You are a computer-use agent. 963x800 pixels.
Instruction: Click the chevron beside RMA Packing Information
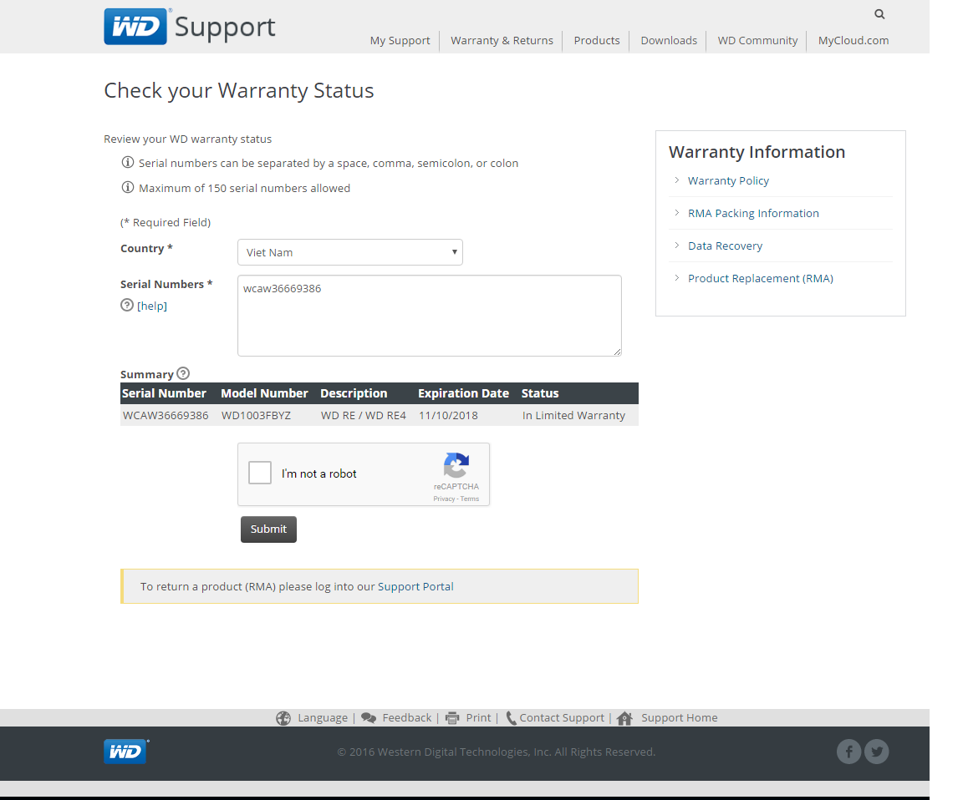tap(677, 213)
